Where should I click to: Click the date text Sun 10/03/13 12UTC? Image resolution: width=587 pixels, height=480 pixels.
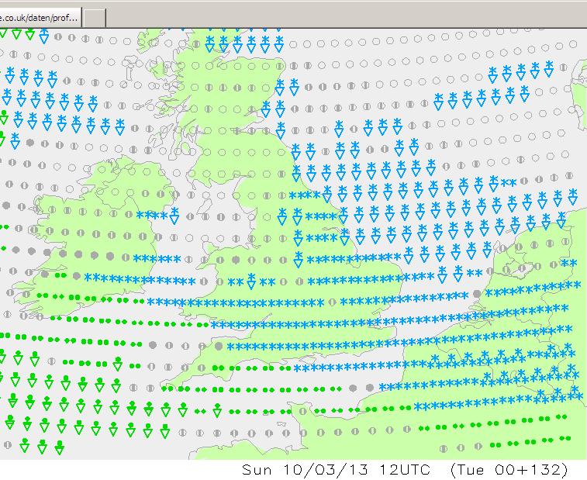[x=336, y=469]
